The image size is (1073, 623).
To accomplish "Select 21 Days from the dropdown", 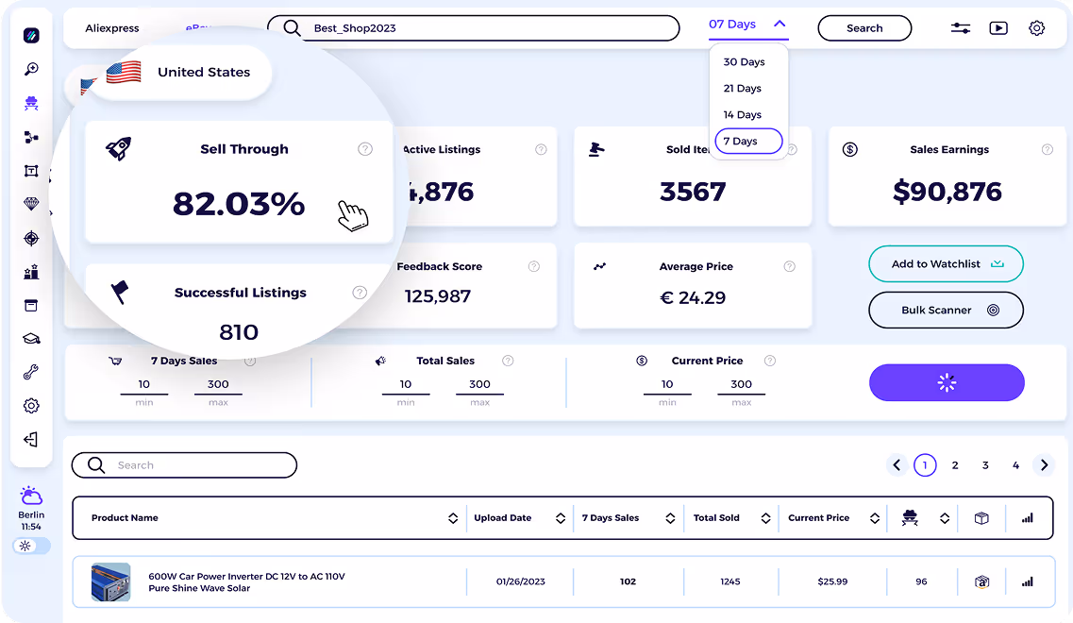I will (x=743, y=89).
